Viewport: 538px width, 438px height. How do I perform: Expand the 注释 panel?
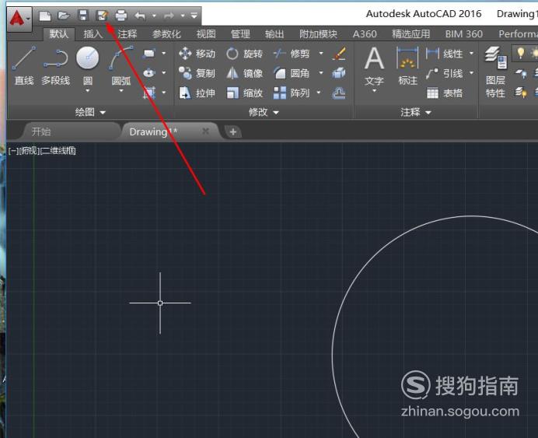[415, 112]
